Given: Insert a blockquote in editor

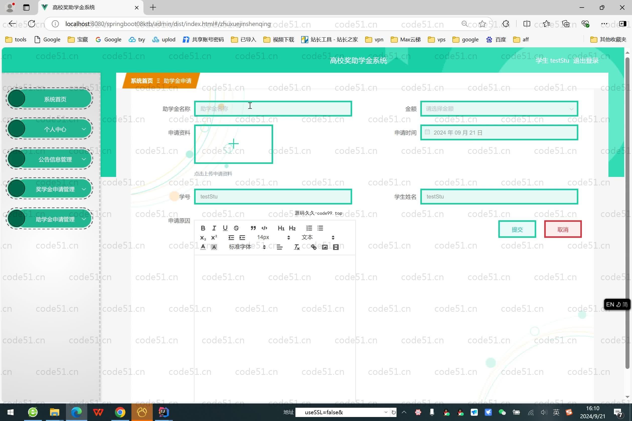Looking at the screenshot, I should (x=253, y=228).
